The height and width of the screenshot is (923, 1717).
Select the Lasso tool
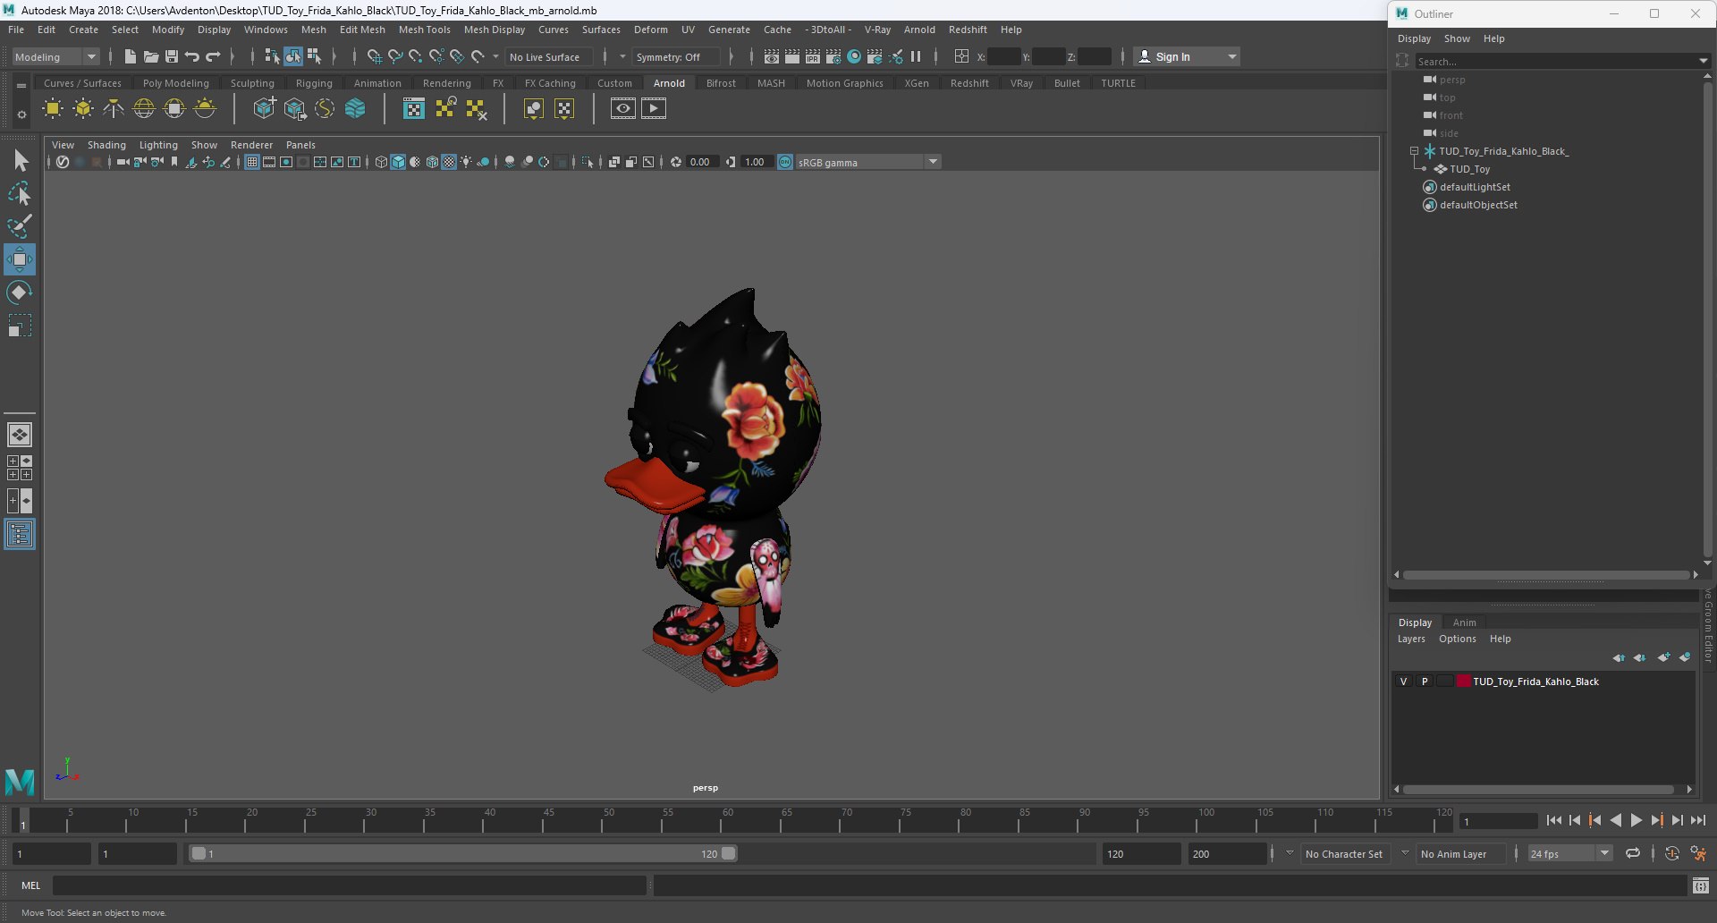click(x=20, y=193)
